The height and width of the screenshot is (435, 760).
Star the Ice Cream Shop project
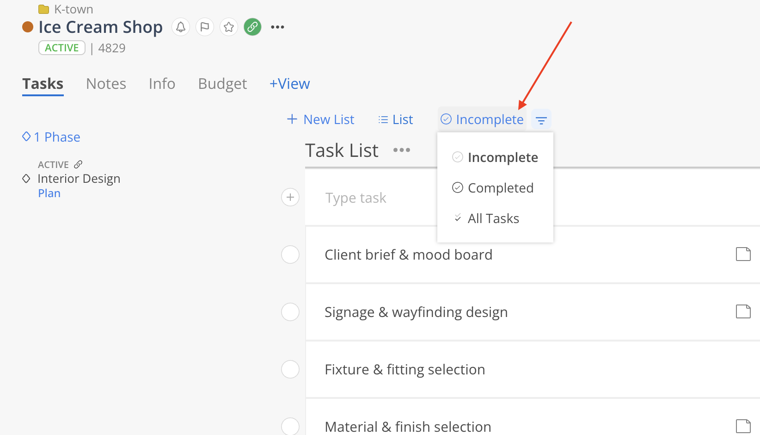229,27
